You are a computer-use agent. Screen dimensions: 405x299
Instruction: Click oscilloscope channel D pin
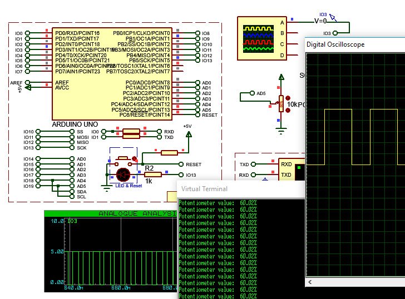[x=293, y=55]
